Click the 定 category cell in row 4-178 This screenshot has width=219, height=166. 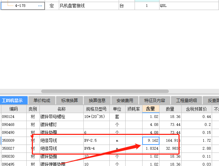[52, 6]
